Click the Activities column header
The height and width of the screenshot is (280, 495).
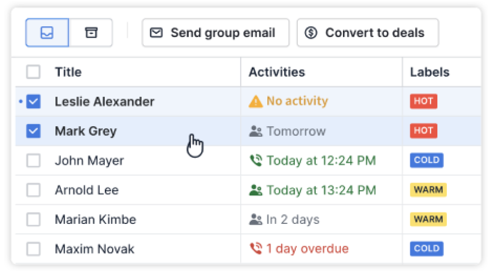[x=277, y=72]
